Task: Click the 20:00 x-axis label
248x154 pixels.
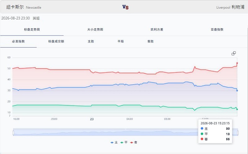Action: 54,119
